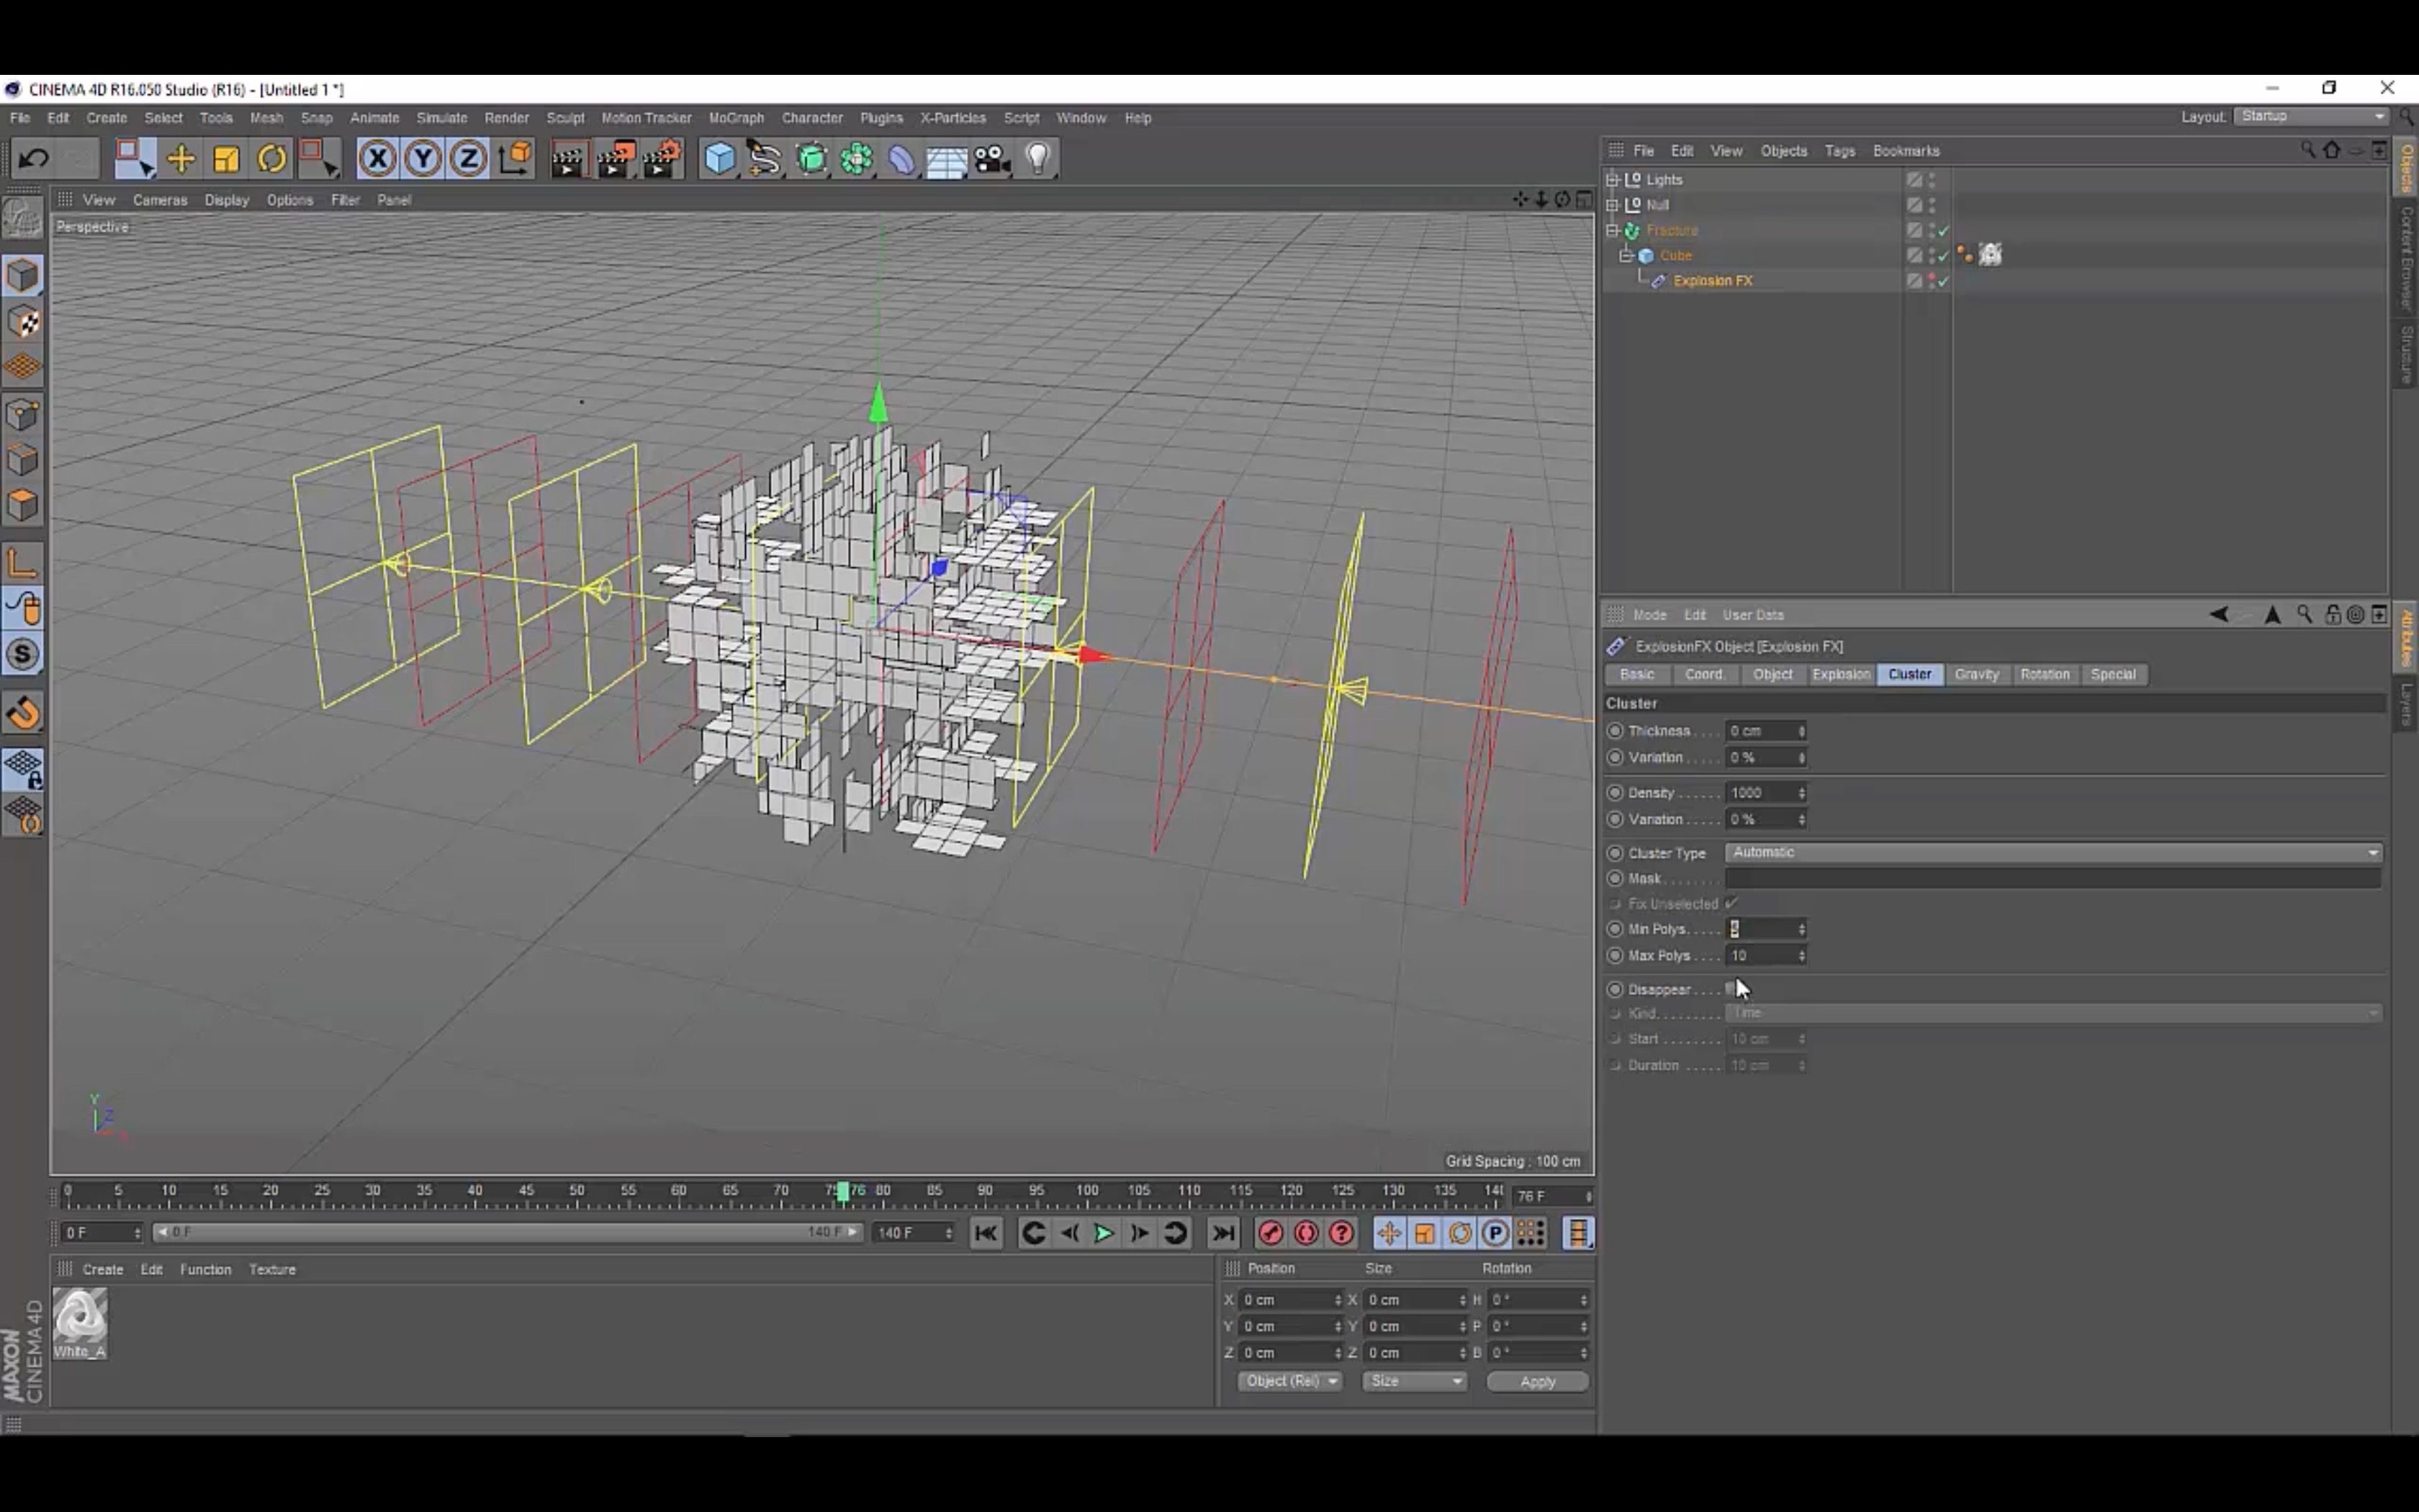Viewport: 2419px width, 1512px height.
Task: Toggle Y axis lock
Action: pyautogui.click(x=423, y=159)
